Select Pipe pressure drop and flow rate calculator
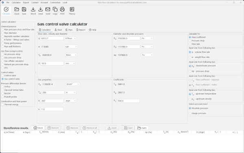 pos(18,29)
